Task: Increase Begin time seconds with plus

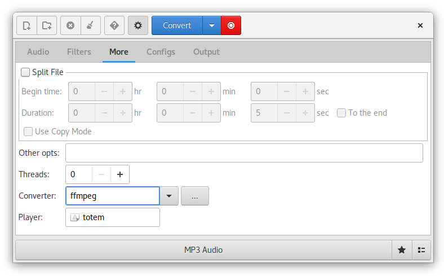Action: [305, 91]
